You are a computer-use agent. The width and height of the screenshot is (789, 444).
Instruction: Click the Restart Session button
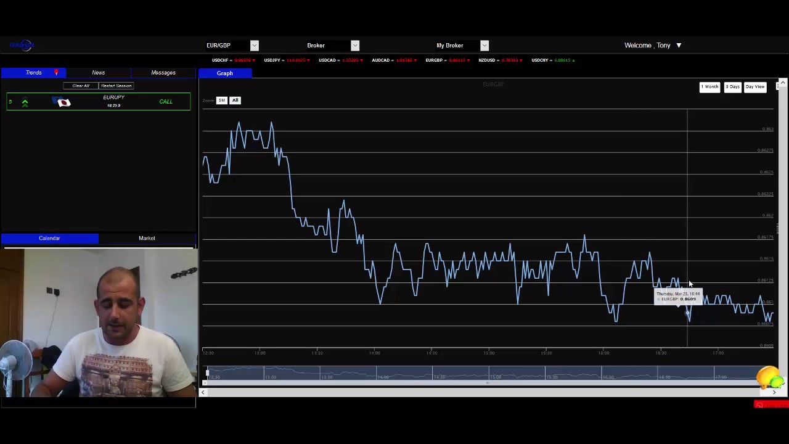[x=117, y=86]
